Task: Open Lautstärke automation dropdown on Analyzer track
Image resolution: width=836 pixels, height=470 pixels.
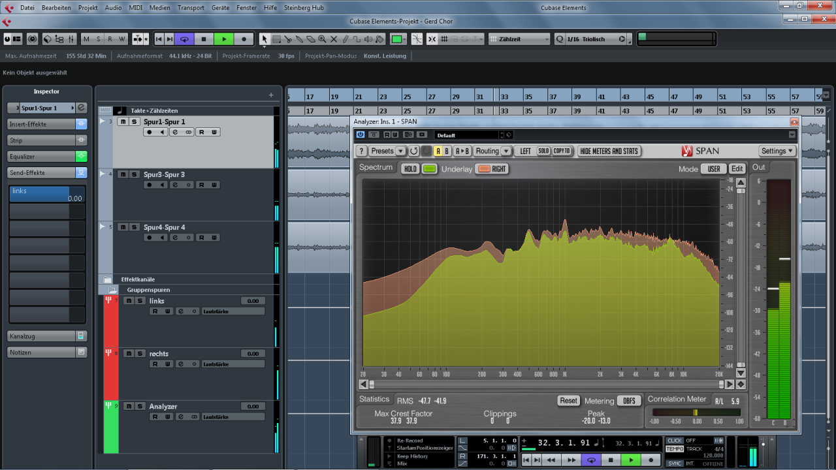Action: [x=233, y=416]
